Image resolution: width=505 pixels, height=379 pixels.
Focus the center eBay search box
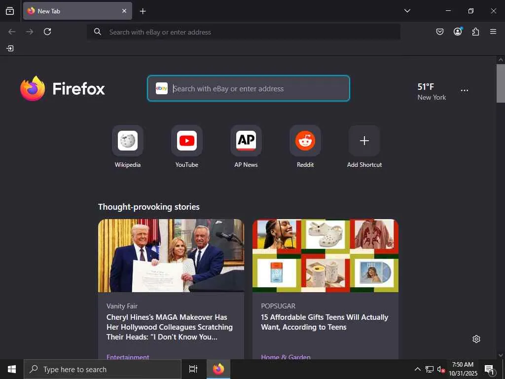[x=249, y=88]
